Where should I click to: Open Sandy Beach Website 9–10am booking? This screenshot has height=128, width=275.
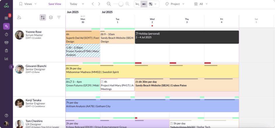[x=118, y=37]
